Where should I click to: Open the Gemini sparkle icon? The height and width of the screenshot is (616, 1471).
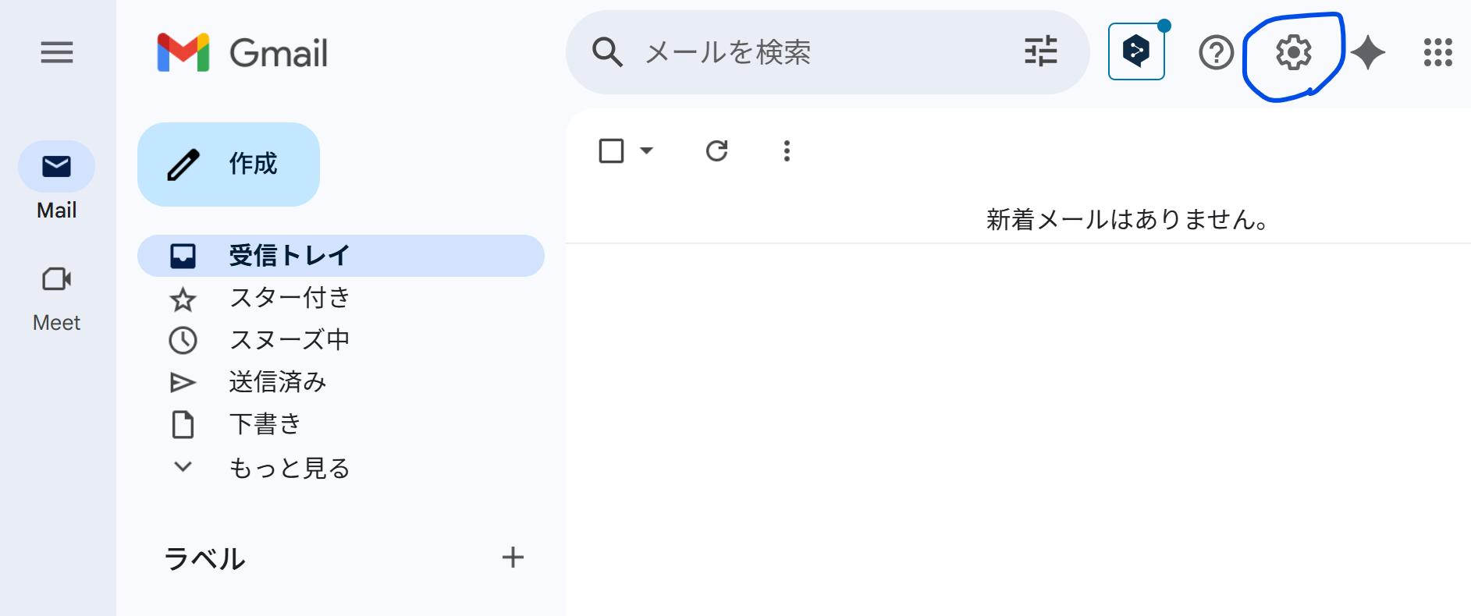click(x=1367, y=53)
